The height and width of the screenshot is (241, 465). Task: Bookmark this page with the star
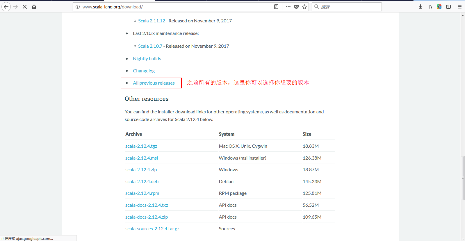pyautogui.click(x=304, y=7)
